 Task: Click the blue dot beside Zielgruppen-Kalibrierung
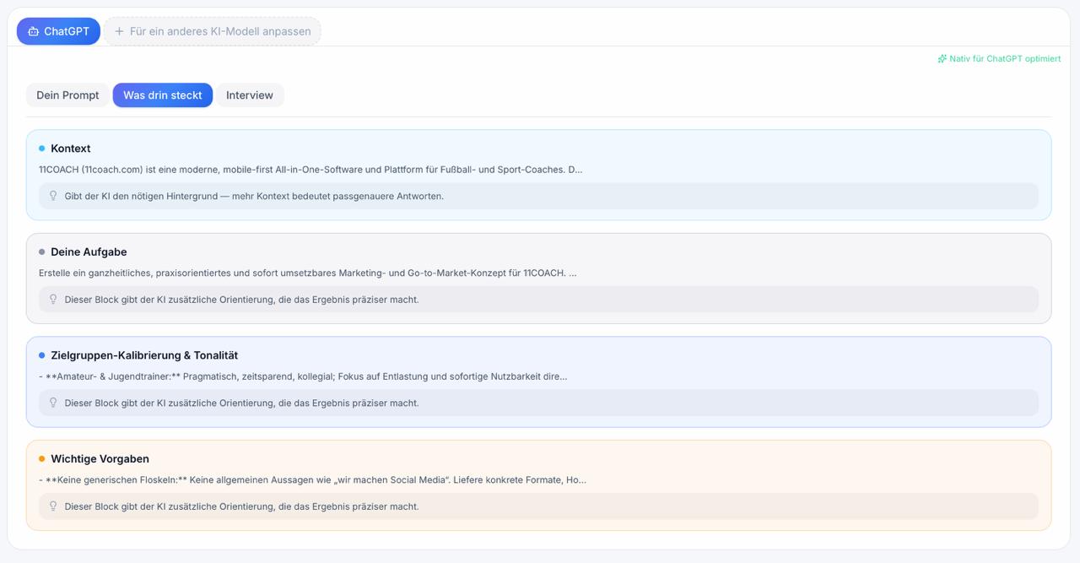[42, 355]
